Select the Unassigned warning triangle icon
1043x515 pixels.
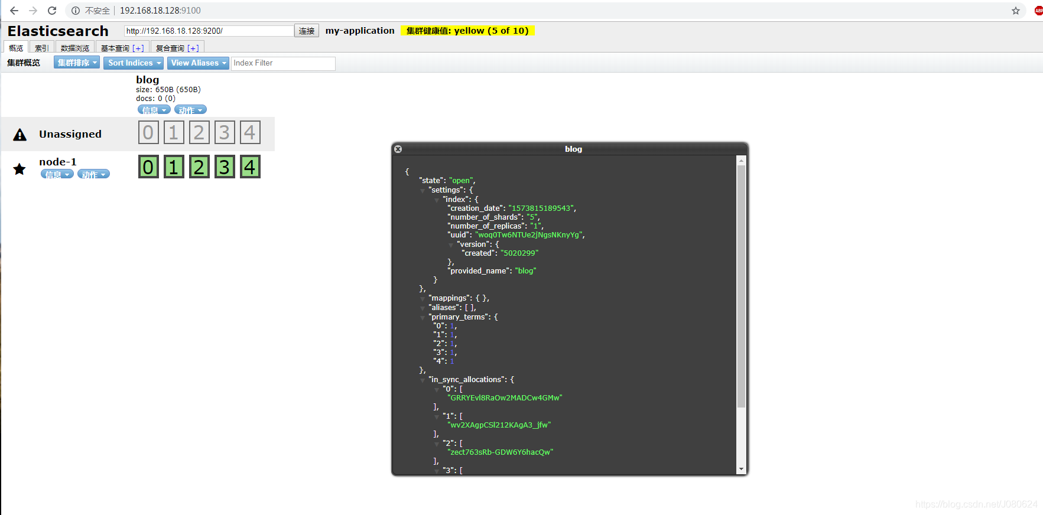point(20,135)
